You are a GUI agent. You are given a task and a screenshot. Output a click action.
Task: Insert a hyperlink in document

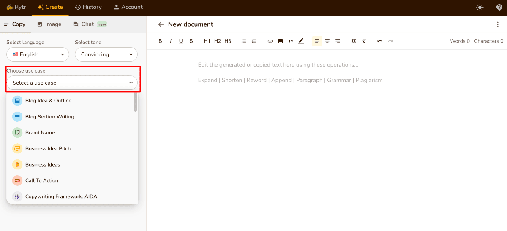click(270, 41)
